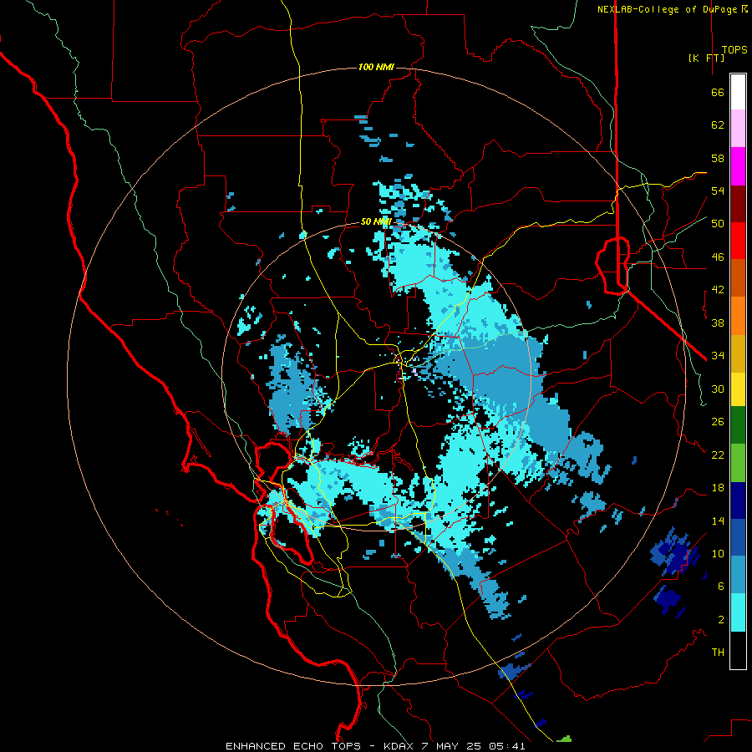Pick the dark green legend swatch
This screenshot has width=752, height=752.
(738, 425)
